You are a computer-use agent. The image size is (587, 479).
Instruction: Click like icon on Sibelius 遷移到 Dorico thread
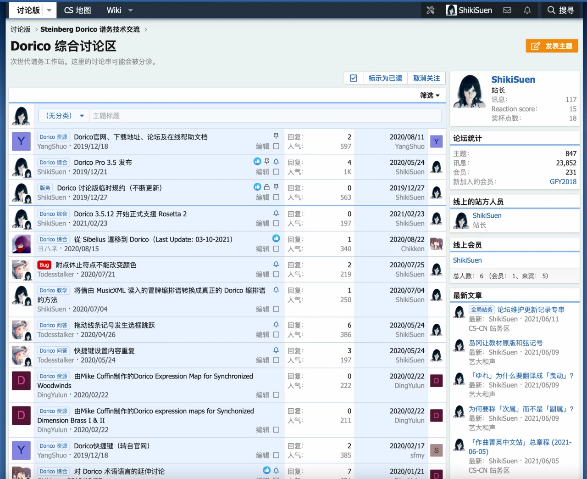pos(276,238)
